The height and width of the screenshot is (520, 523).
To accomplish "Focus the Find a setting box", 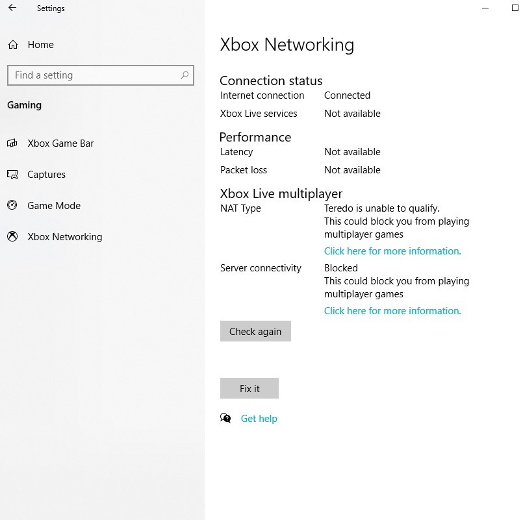I will click(x=101, y=75).
